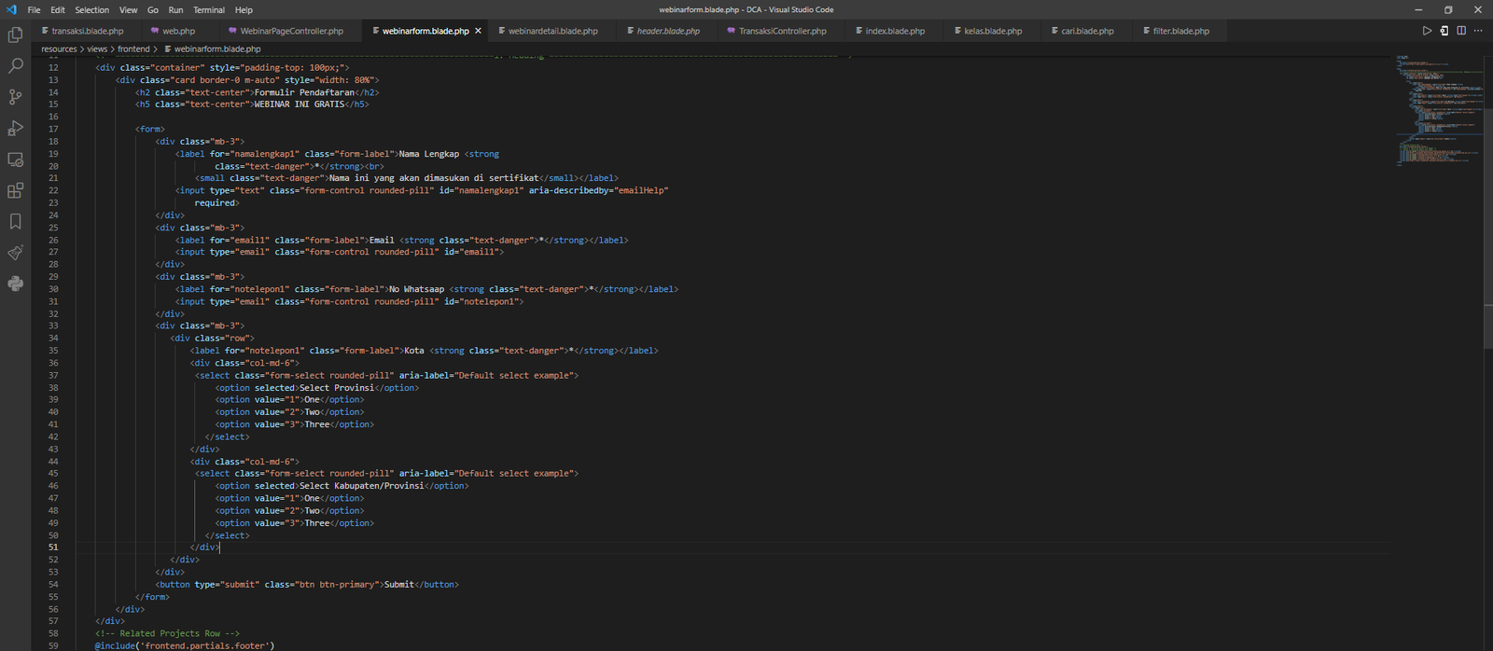1493x651 pixels.
Task: Switch to the web.php tab
Action: point(178,31)
